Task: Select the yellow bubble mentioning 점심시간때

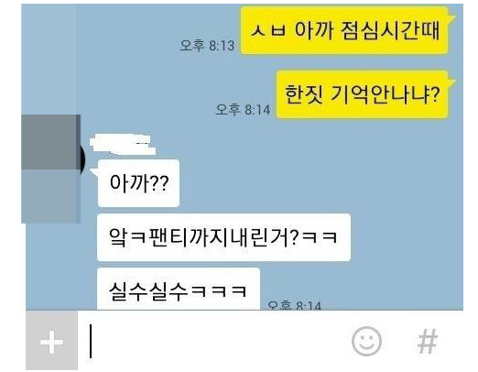Action: pos(344,30)
